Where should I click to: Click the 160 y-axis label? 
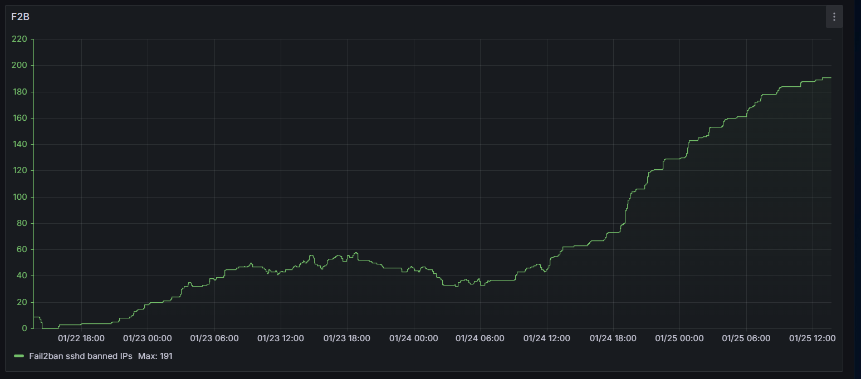[19, 118]
